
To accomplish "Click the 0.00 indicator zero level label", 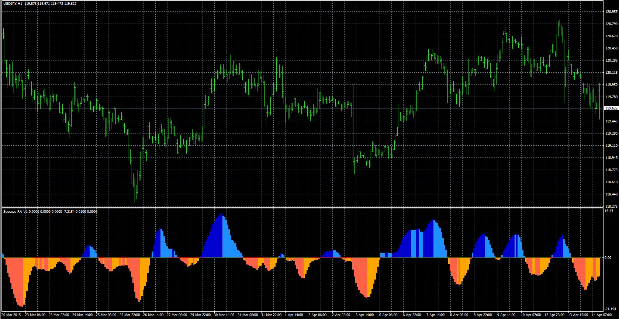I will pos(608,258).
